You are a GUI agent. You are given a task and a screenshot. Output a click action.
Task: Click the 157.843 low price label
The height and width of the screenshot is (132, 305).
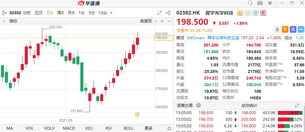coord(76,111)
